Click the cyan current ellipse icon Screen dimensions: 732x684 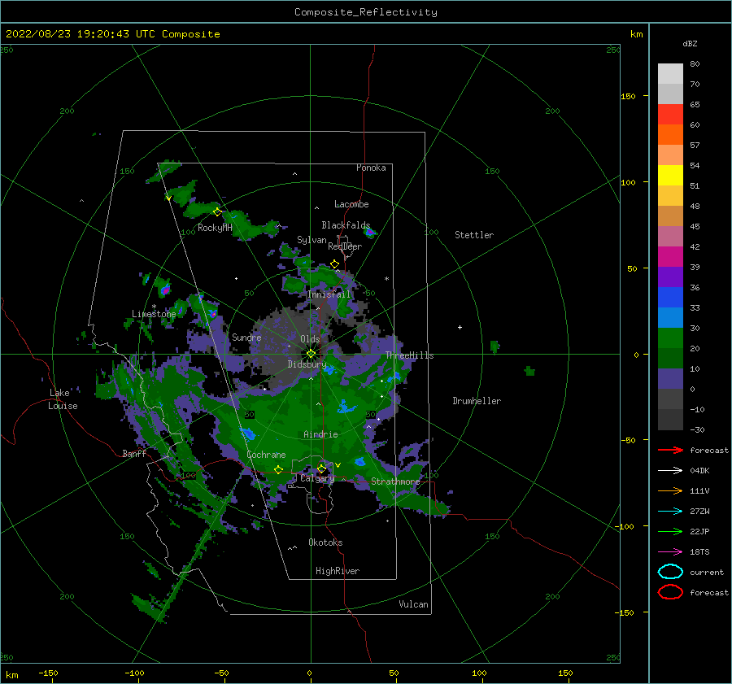[670, 572]
